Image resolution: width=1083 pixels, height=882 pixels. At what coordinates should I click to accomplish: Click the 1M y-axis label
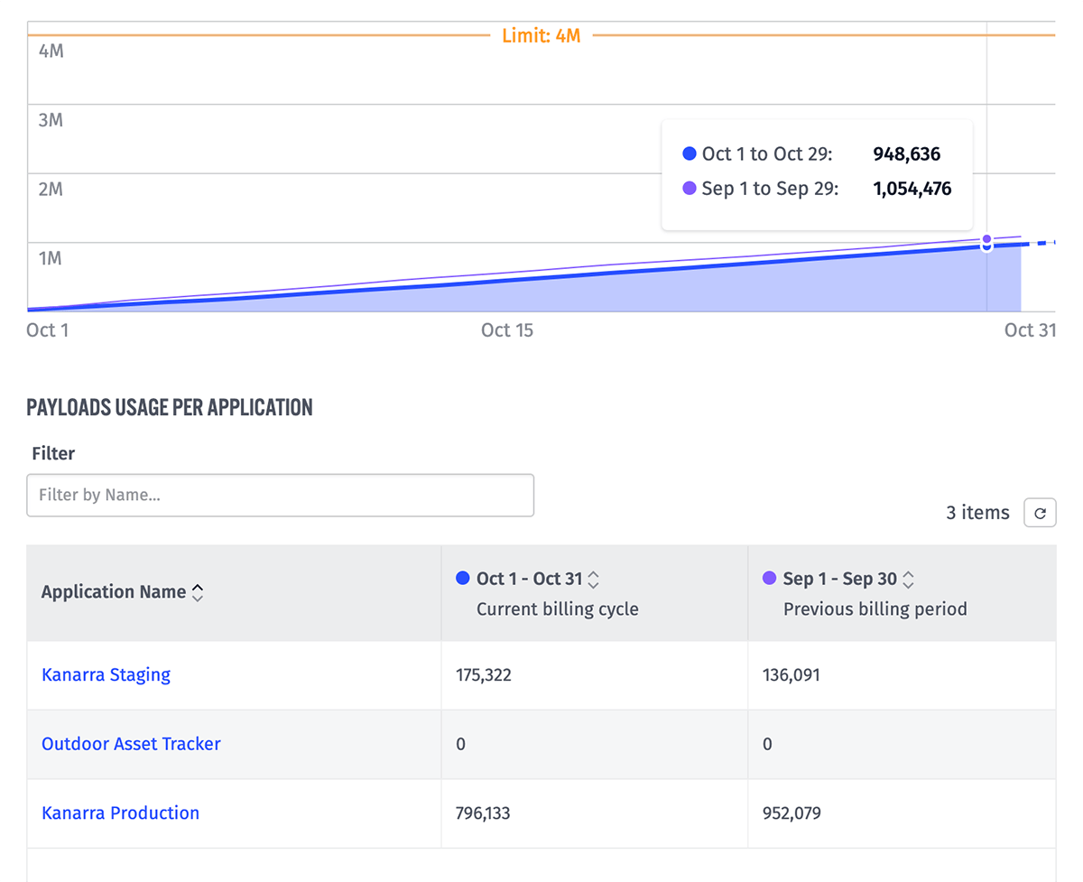(x=51, y=258)
